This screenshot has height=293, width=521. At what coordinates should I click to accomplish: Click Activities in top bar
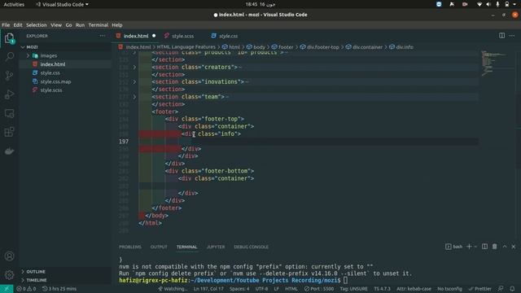(14, 4)
